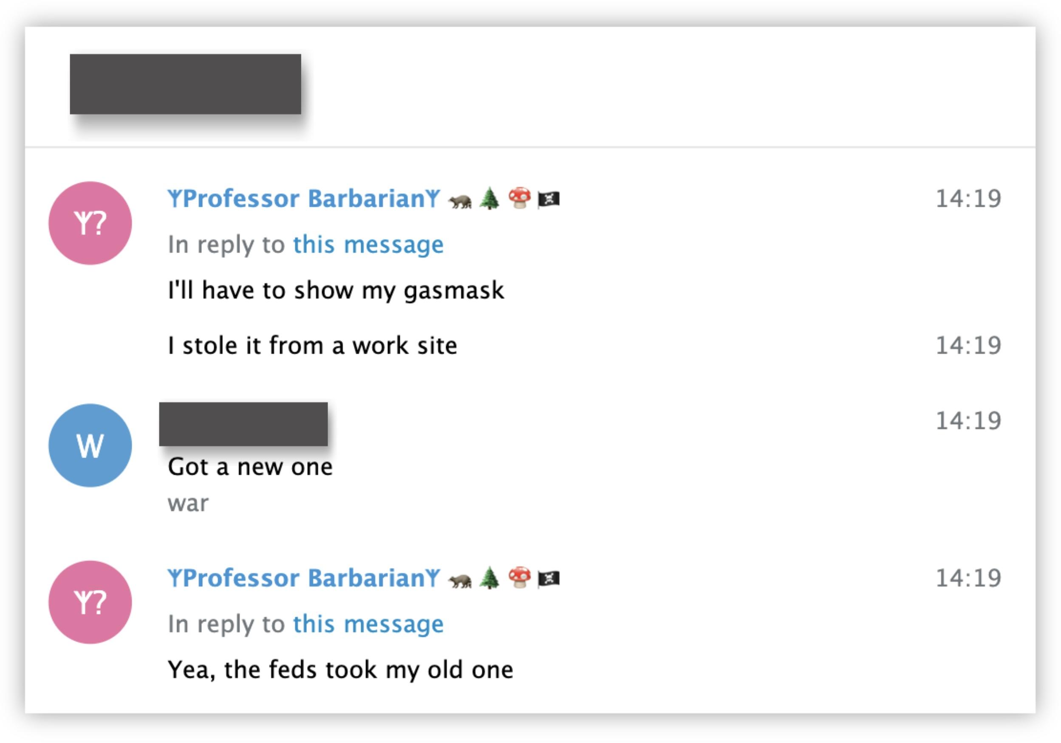Click message 'Yea, the feds took my old one'

tap(341, 670)
